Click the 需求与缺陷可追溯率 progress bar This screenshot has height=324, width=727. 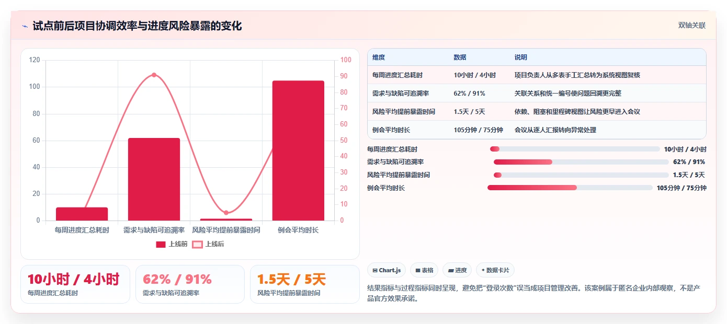coord(581,162)
